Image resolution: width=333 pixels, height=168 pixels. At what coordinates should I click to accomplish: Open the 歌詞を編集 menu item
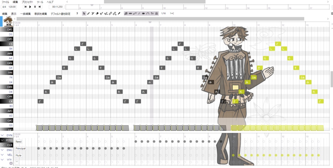click(41, 14)
